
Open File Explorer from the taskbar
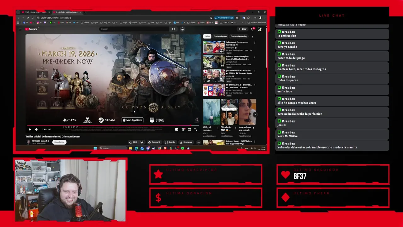pos(130,148)
